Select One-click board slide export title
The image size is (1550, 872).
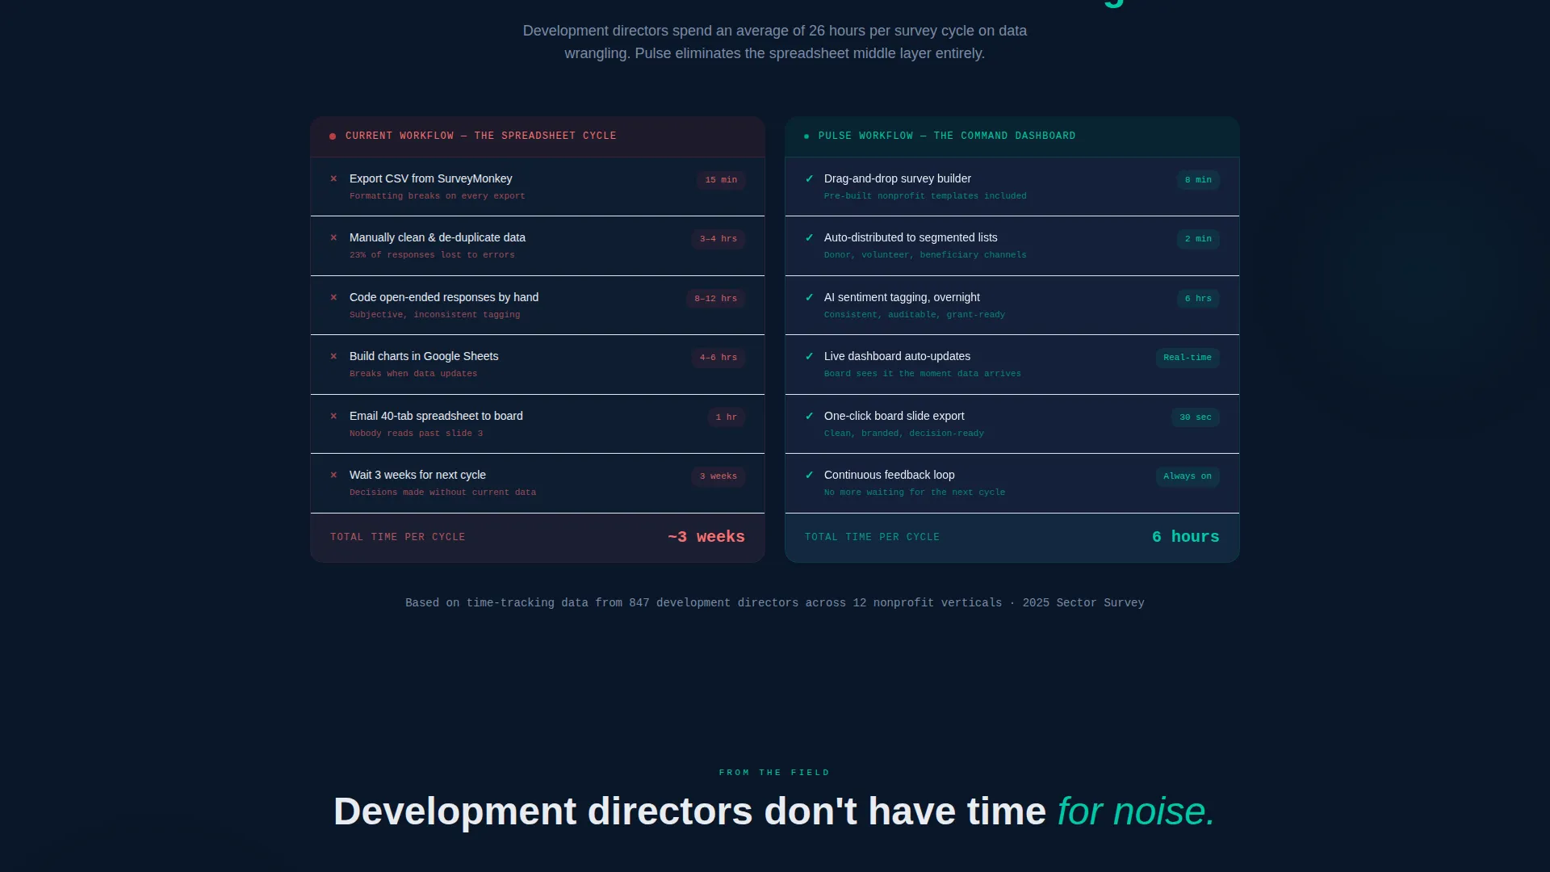[x=894, y=416]
